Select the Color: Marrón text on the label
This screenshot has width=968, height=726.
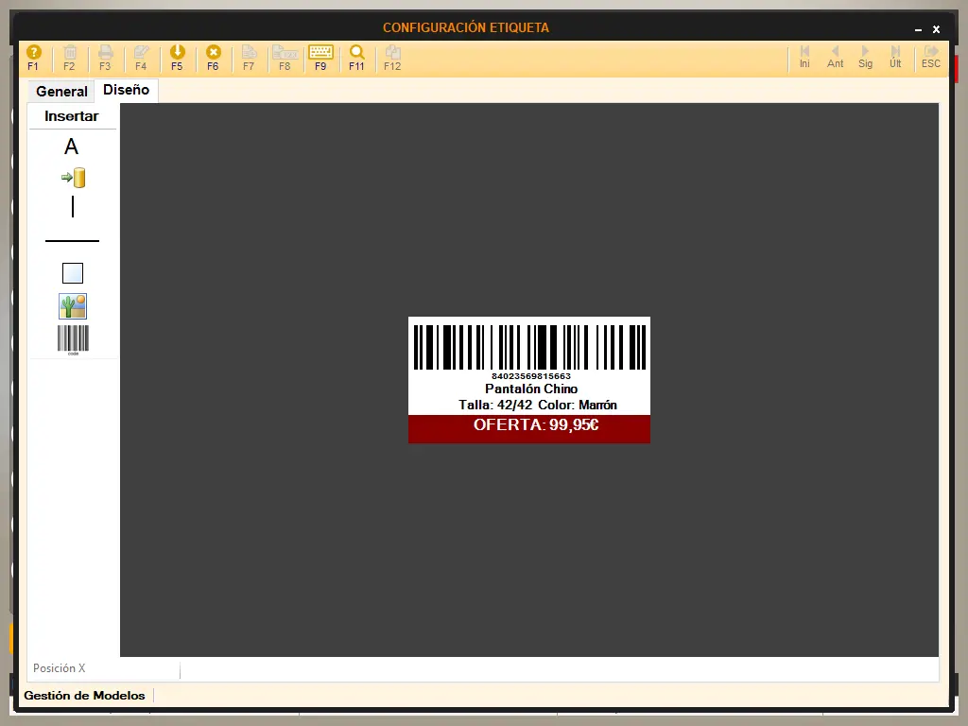point(578,405)
